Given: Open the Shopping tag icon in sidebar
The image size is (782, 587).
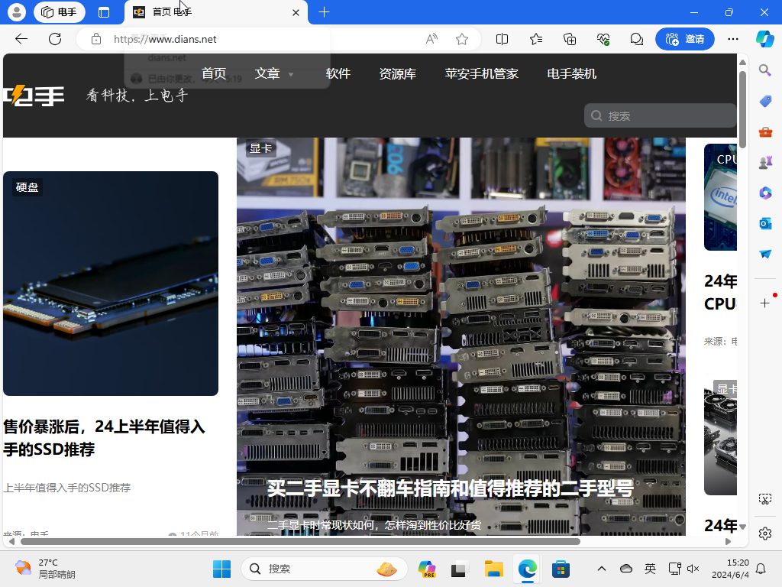Looking at the screenshot, I should click(765, 101).
